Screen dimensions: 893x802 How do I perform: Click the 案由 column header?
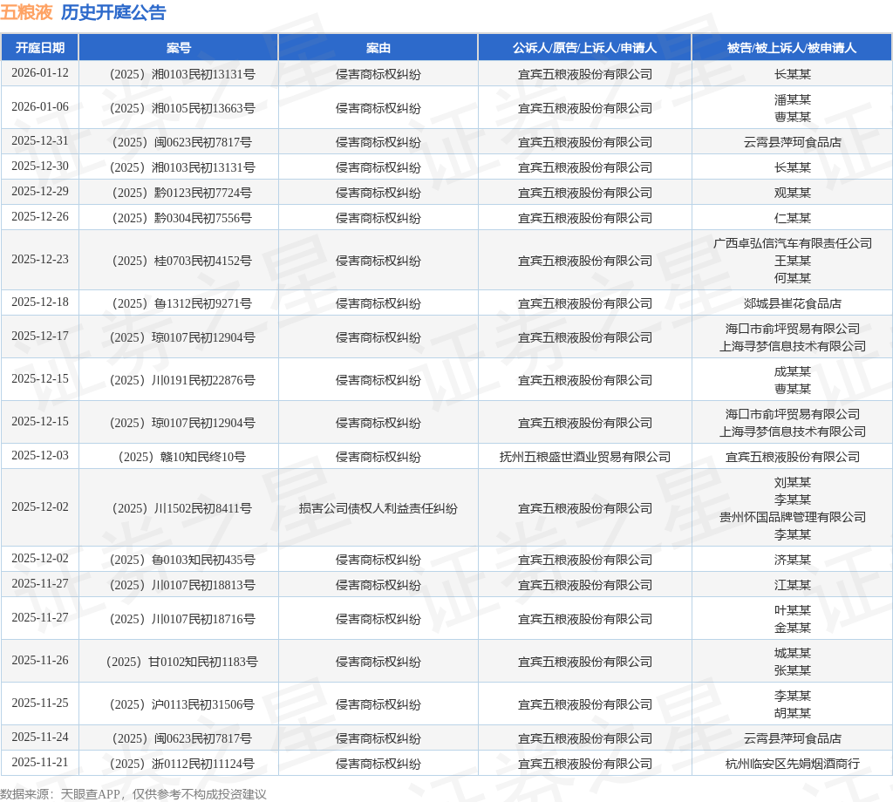(378, 48)
